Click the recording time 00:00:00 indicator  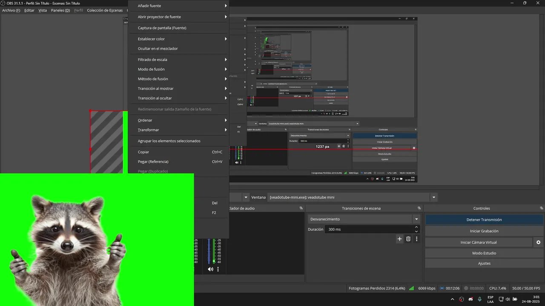(473, 288)
